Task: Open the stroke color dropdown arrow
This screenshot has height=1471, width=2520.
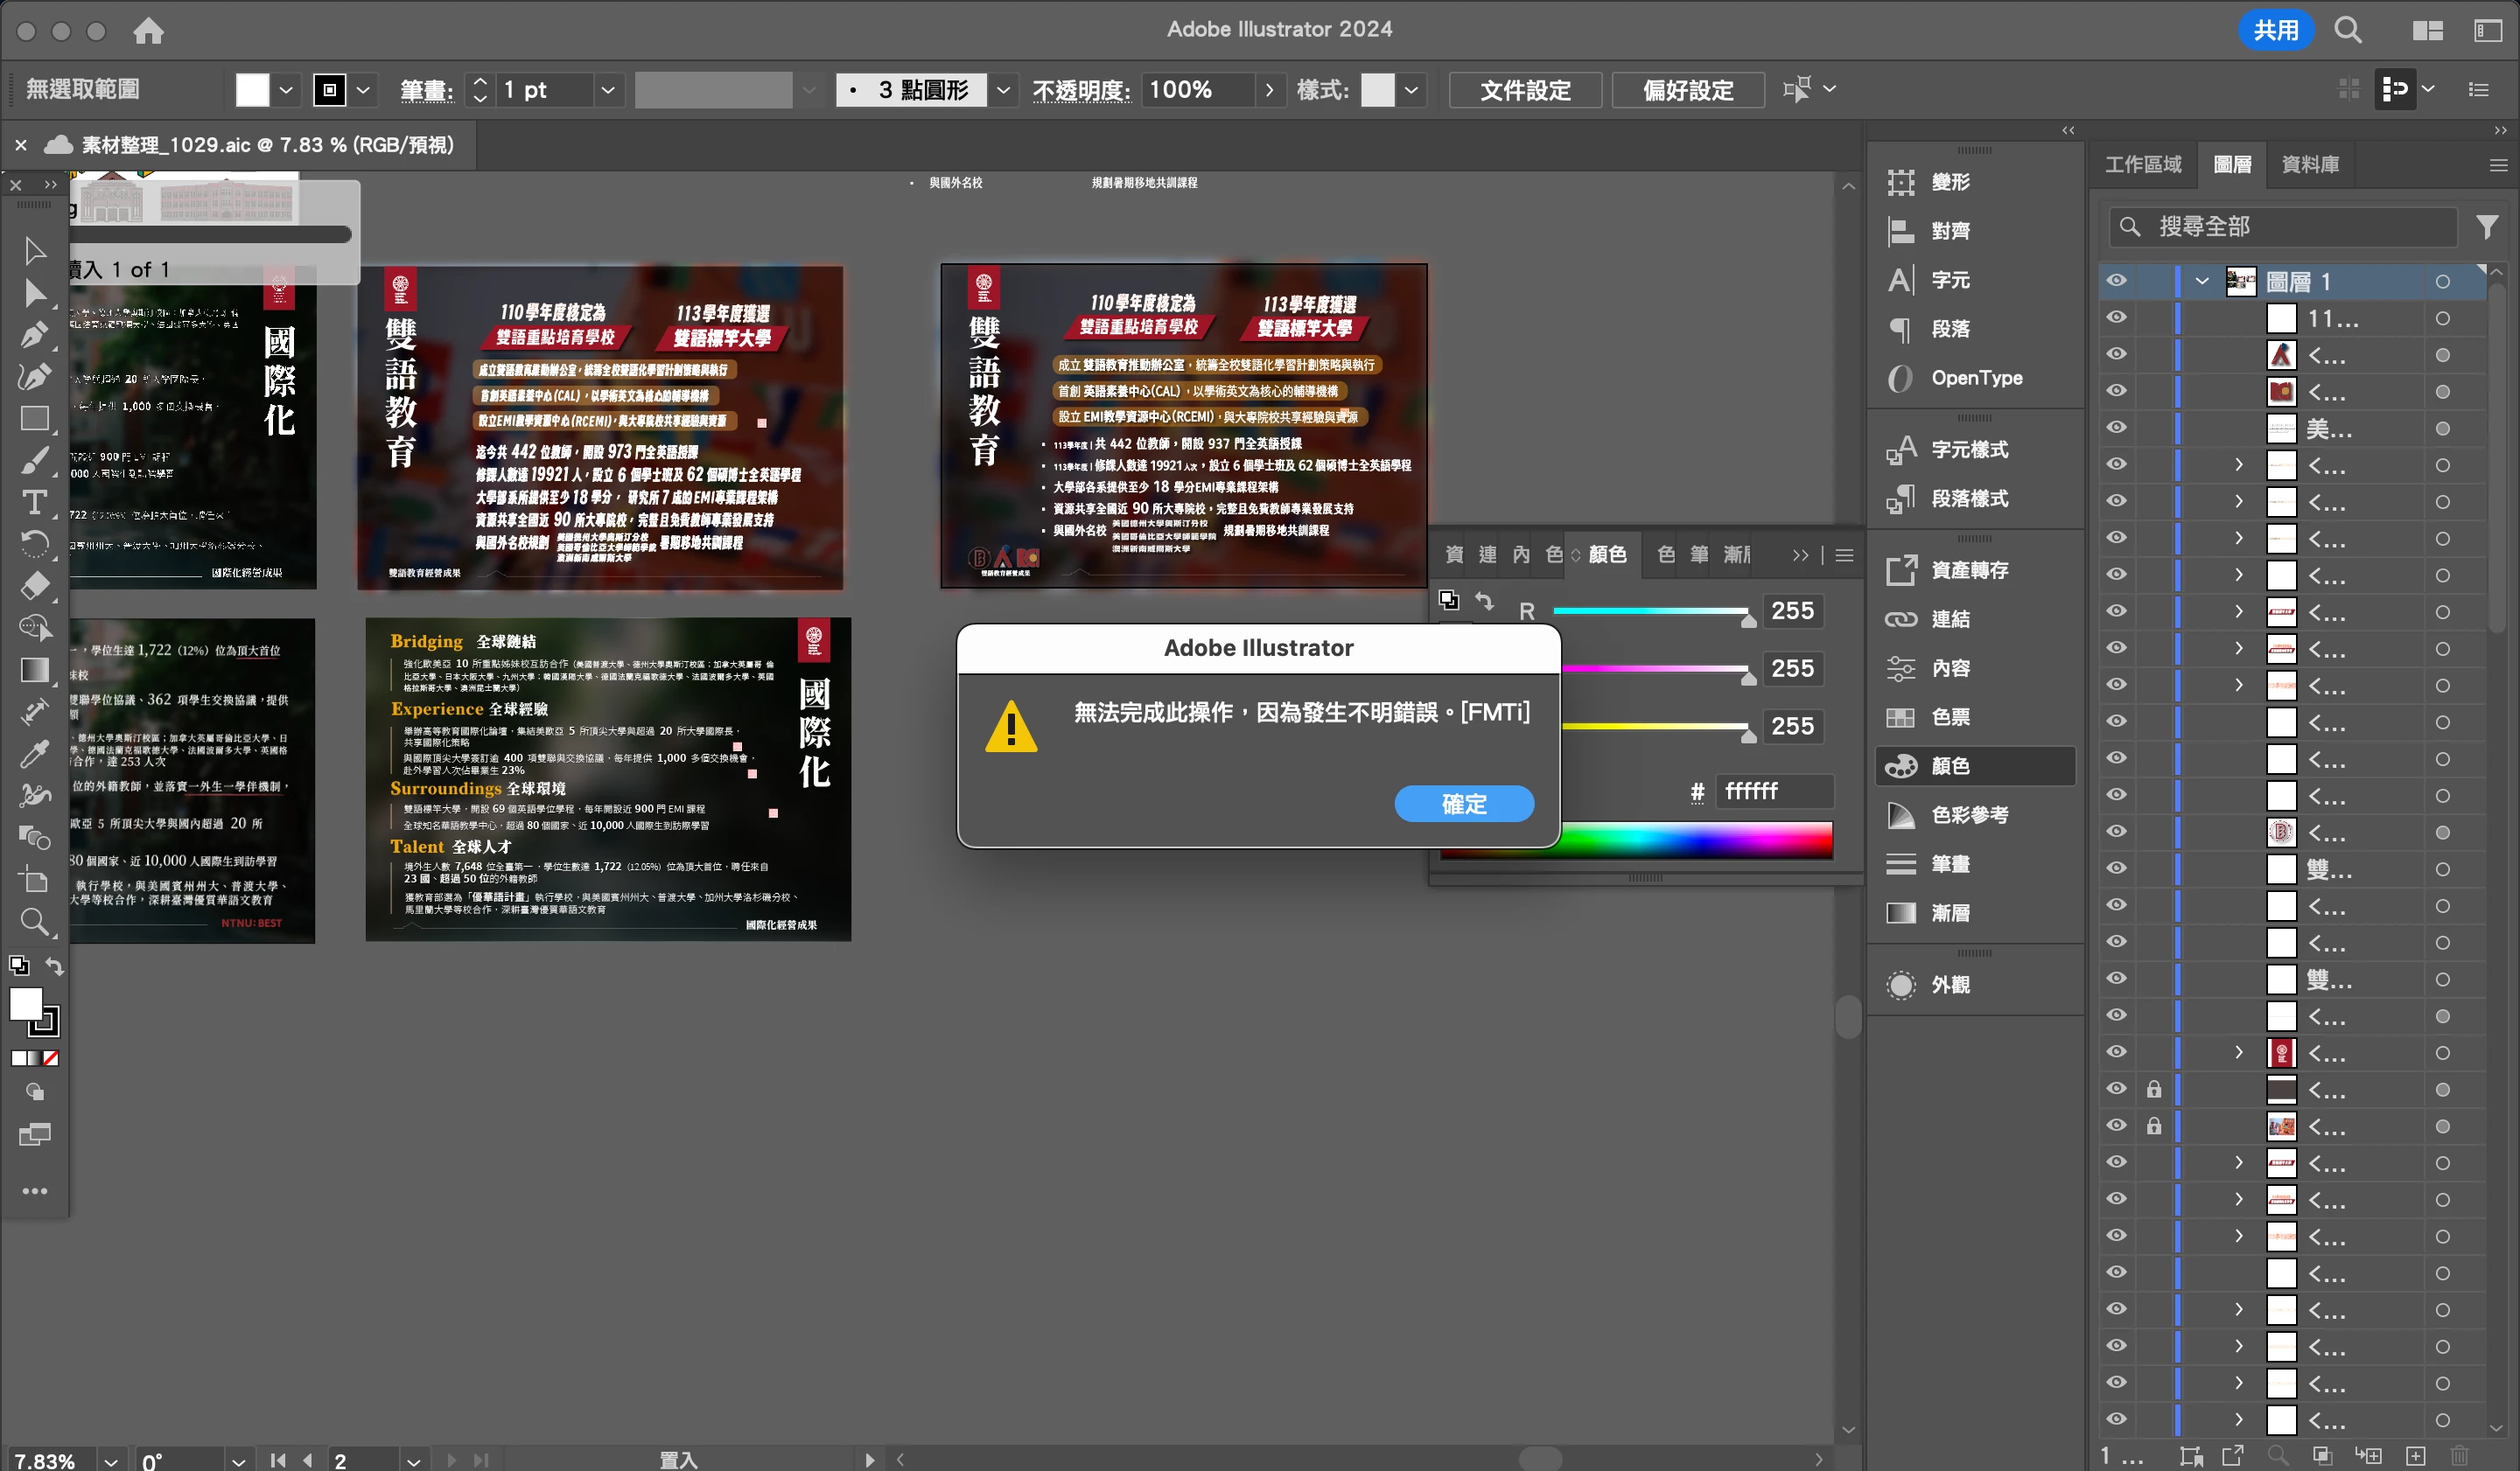Action: coord(363,90)
